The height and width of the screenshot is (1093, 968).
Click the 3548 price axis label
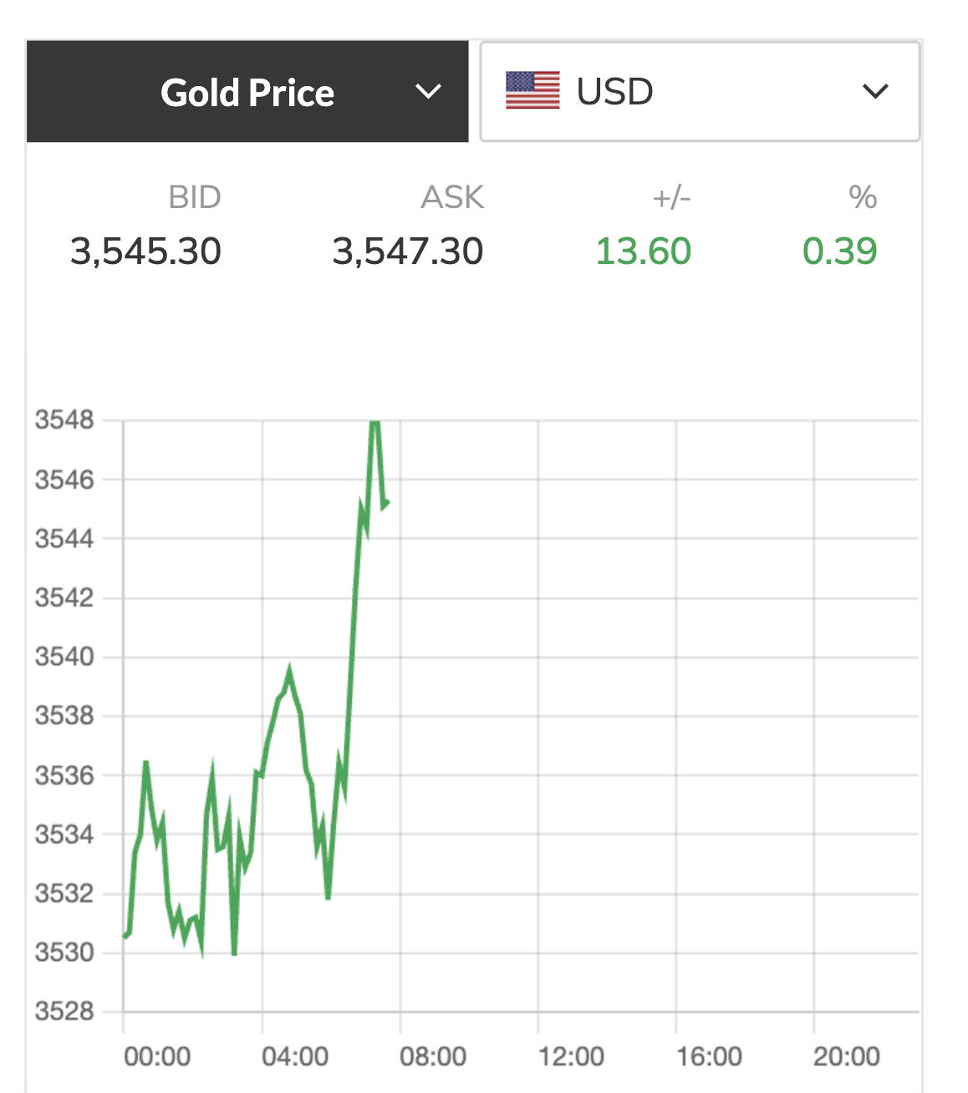point(64,419)
